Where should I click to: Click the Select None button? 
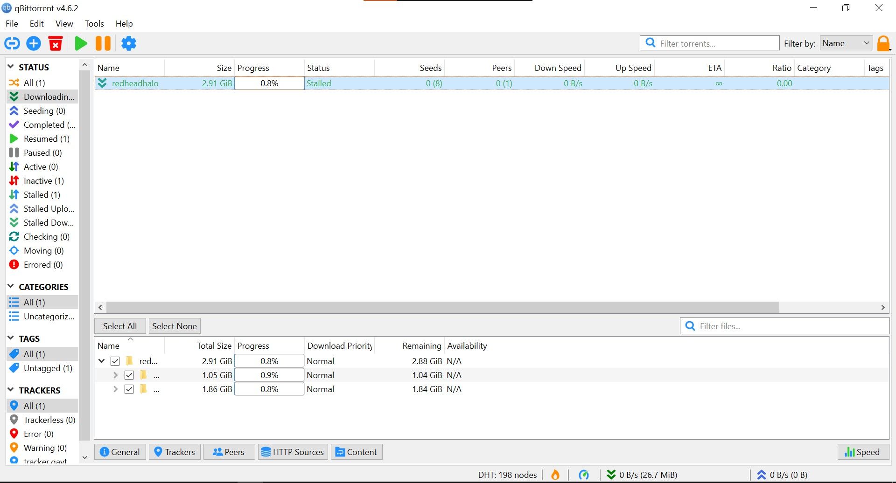[175, 325]
